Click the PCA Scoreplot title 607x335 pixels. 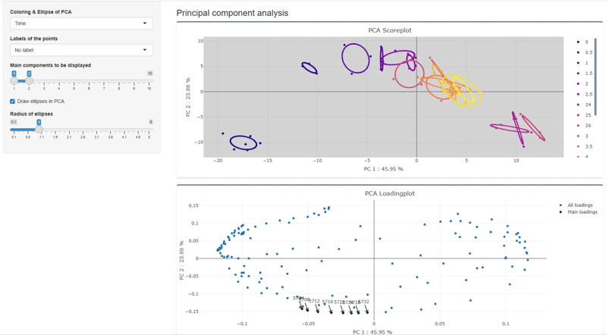389,30
